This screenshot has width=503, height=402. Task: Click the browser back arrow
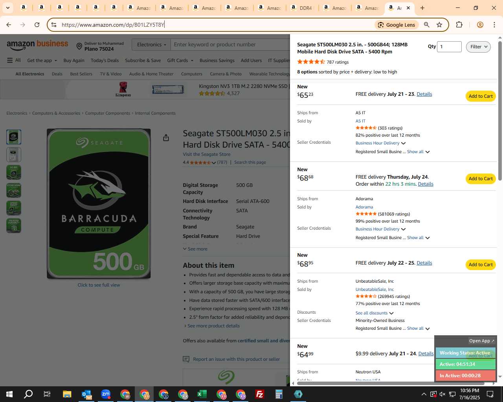tap(9, 25)
